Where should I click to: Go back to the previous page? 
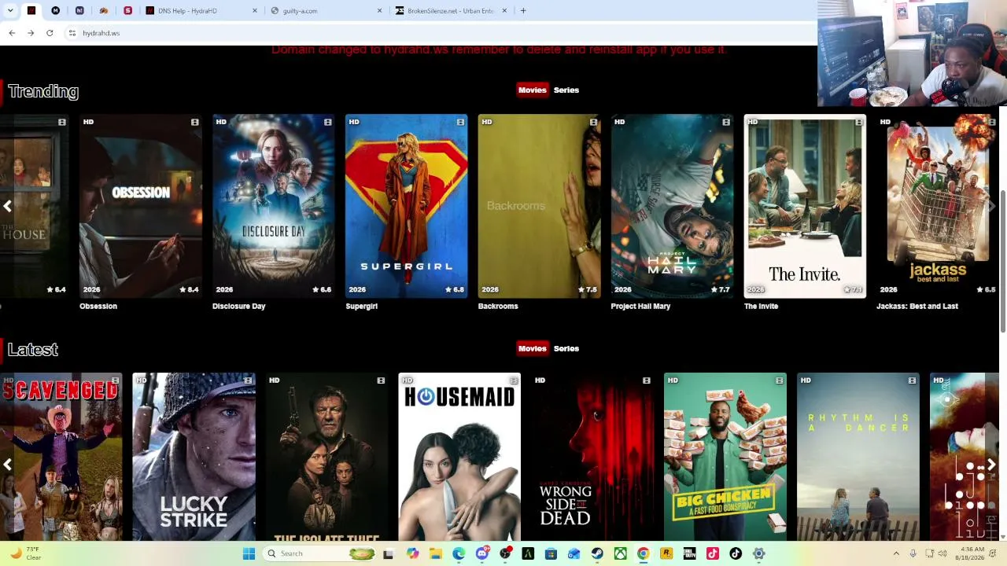click(x=12, y=33)
